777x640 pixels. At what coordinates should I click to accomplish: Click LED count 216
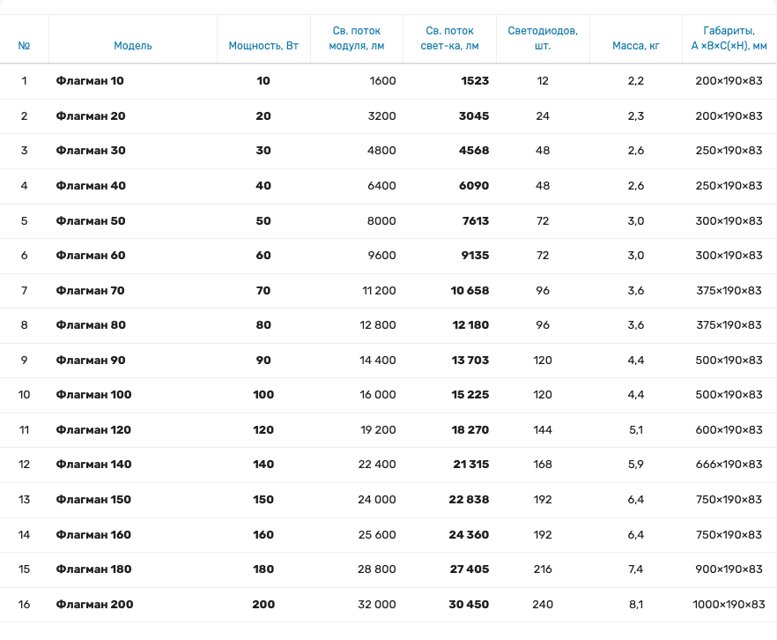pos(543,569)
